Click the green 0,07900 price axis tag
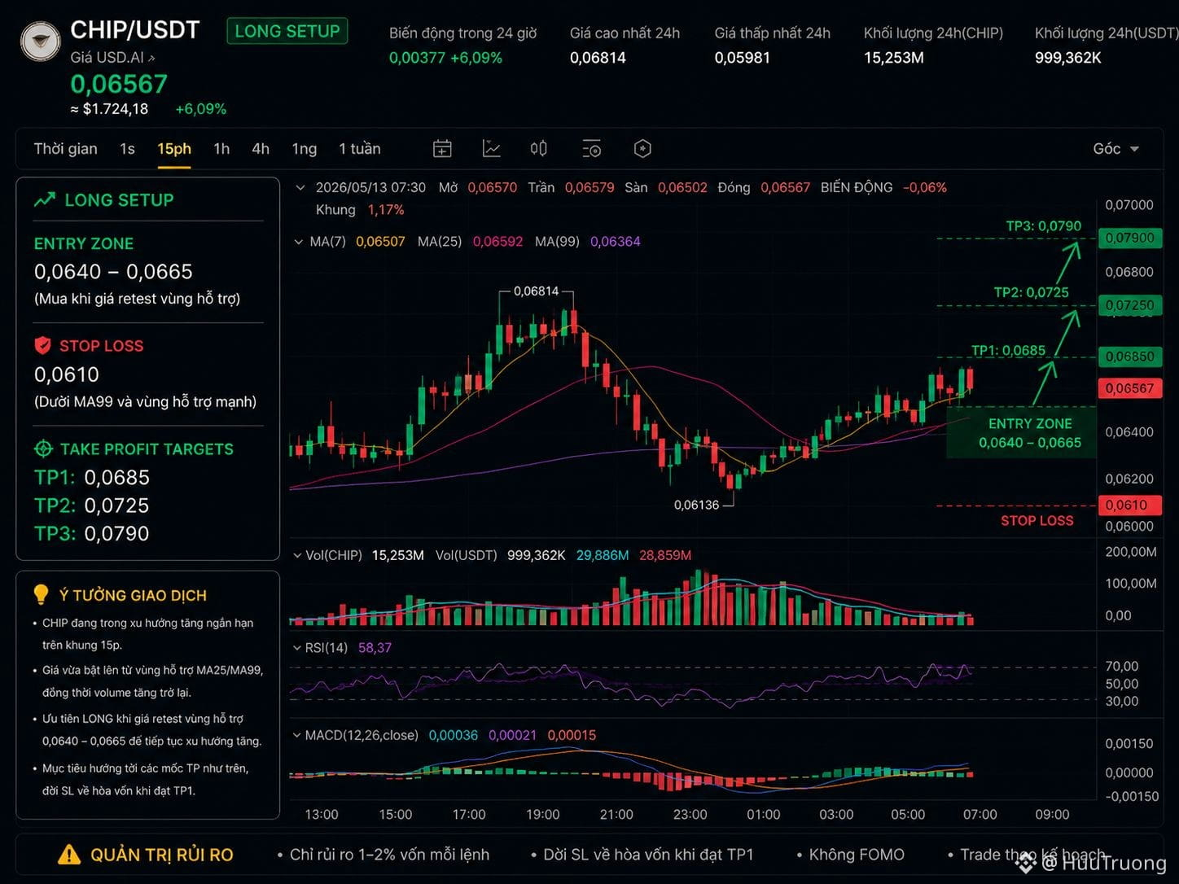1179x884 pixels. (1129, 238)
